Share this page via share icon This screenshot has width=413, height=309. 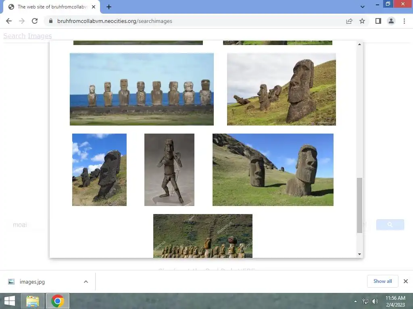pyautogui.click(x=349, y=21)
